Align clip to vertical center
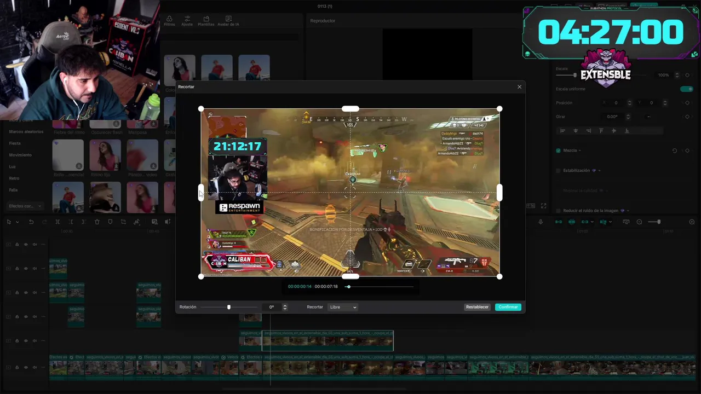This screenshot has width=701, height=394. [614, 131]
